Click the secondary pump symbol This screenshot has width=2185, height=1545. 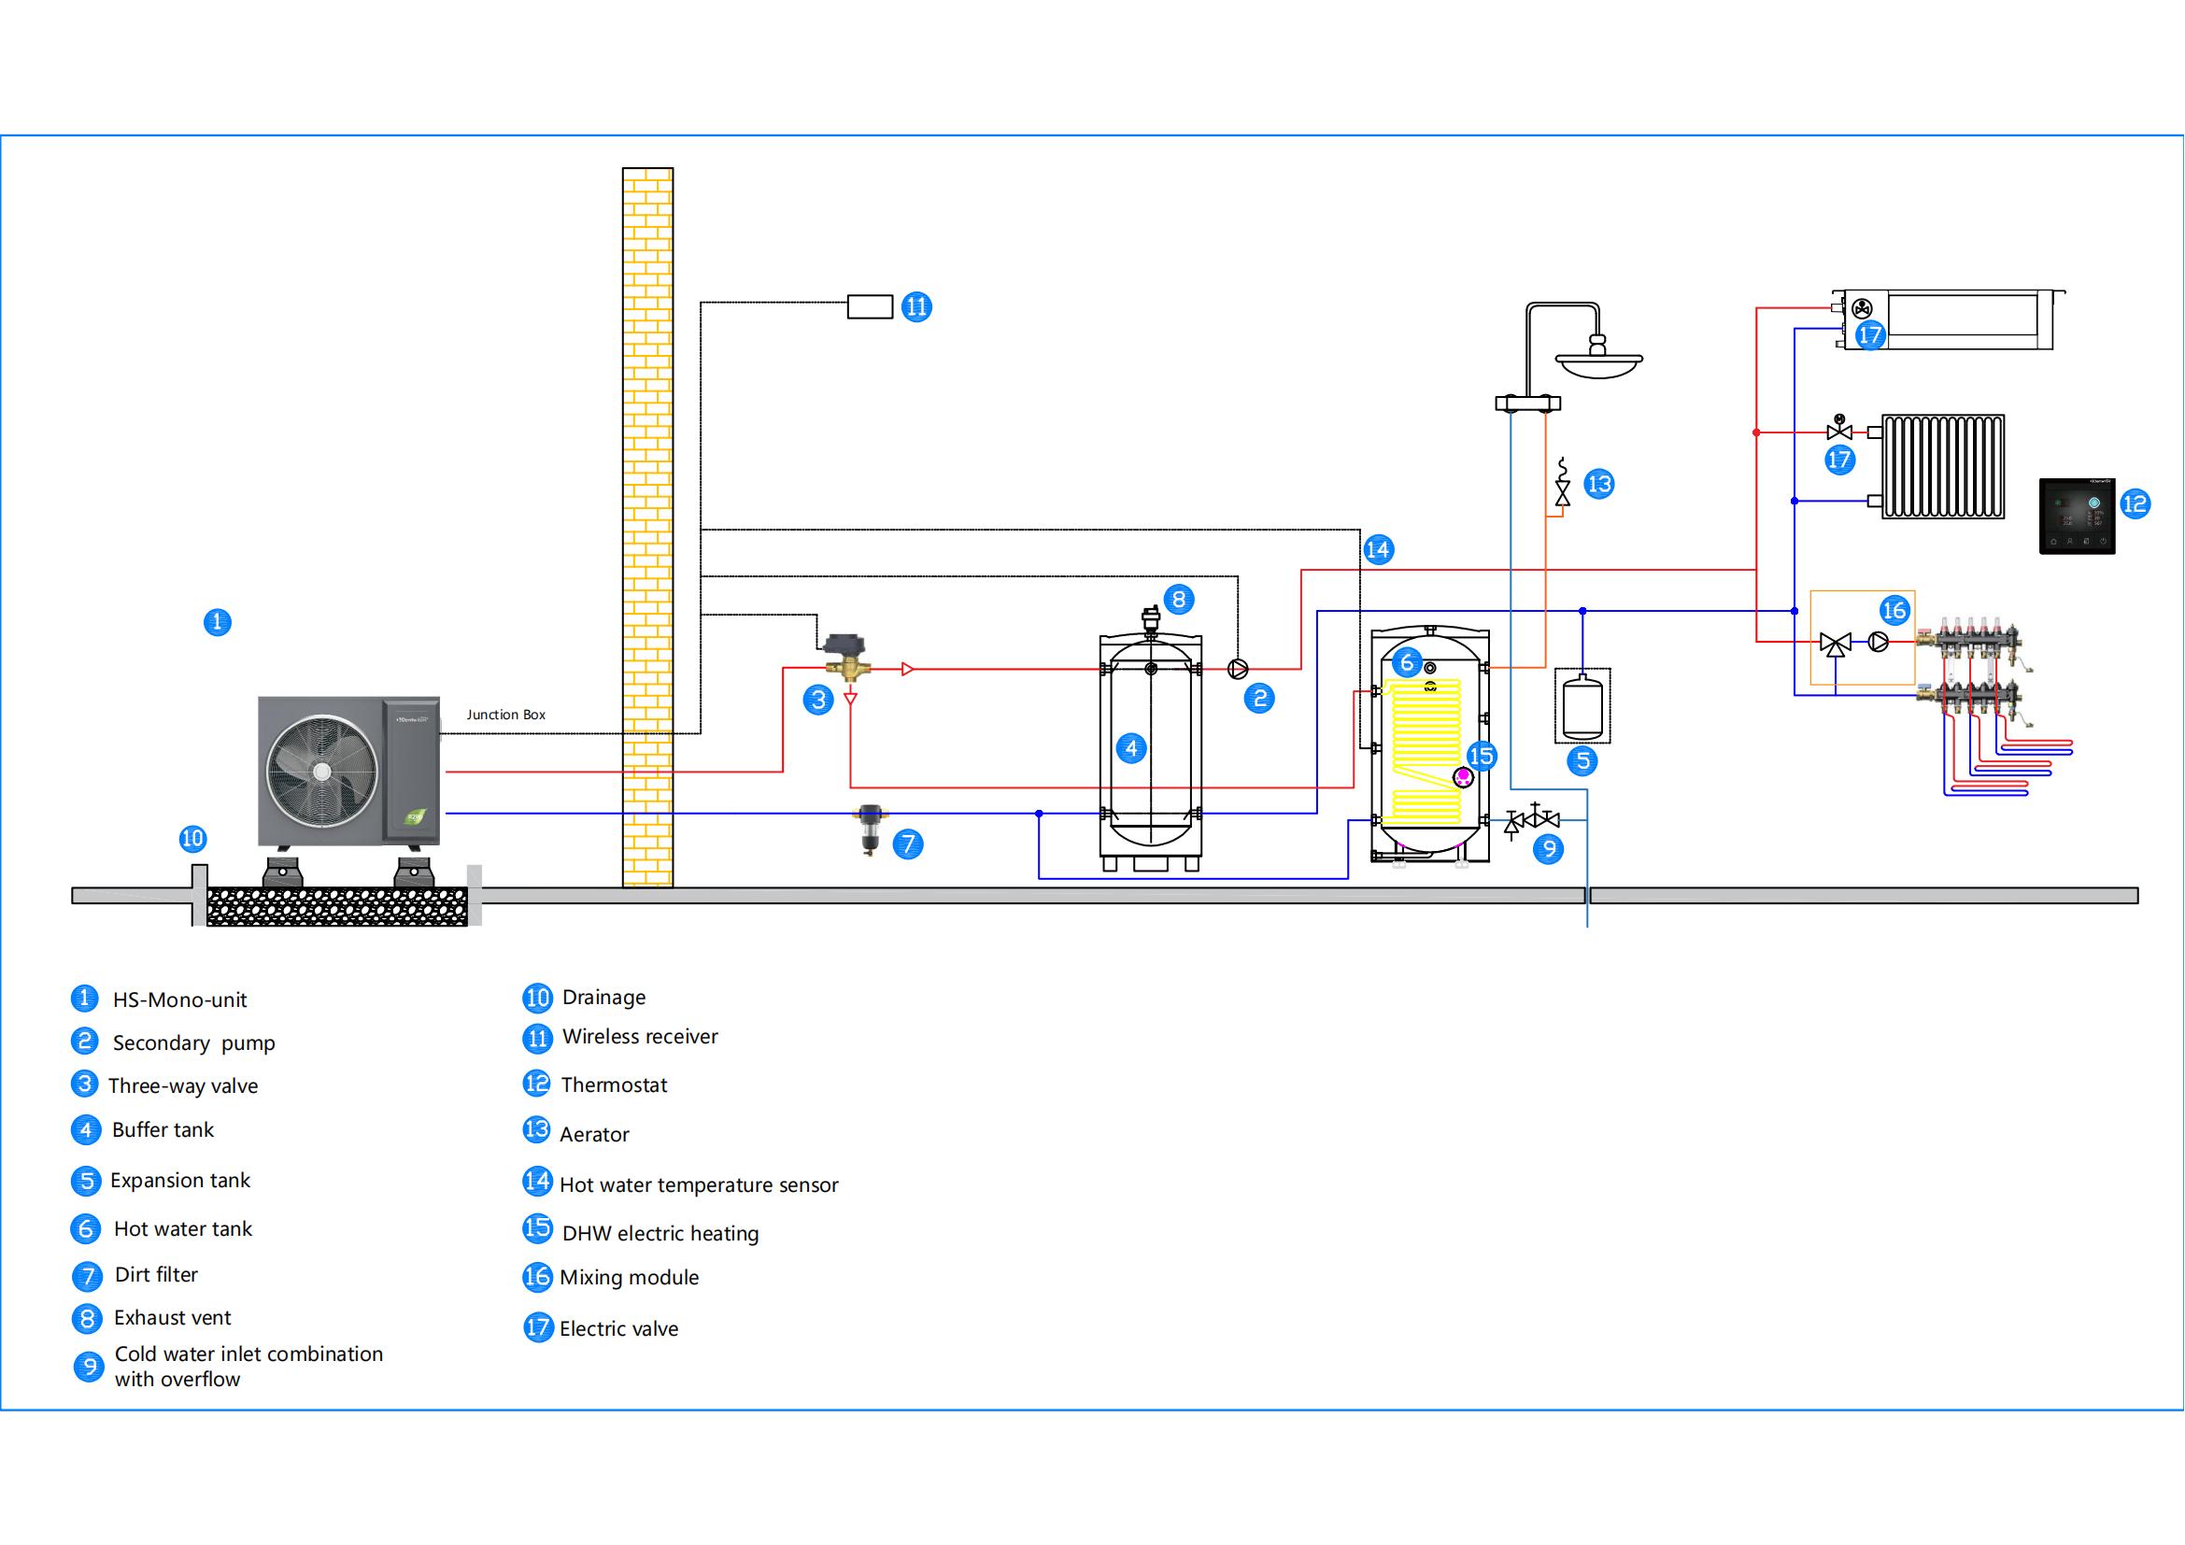click(1238, 670)
